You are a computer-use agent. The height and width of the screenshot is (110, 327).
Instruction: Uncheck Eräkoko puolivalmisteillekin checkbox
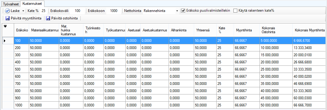pos(183,10)
